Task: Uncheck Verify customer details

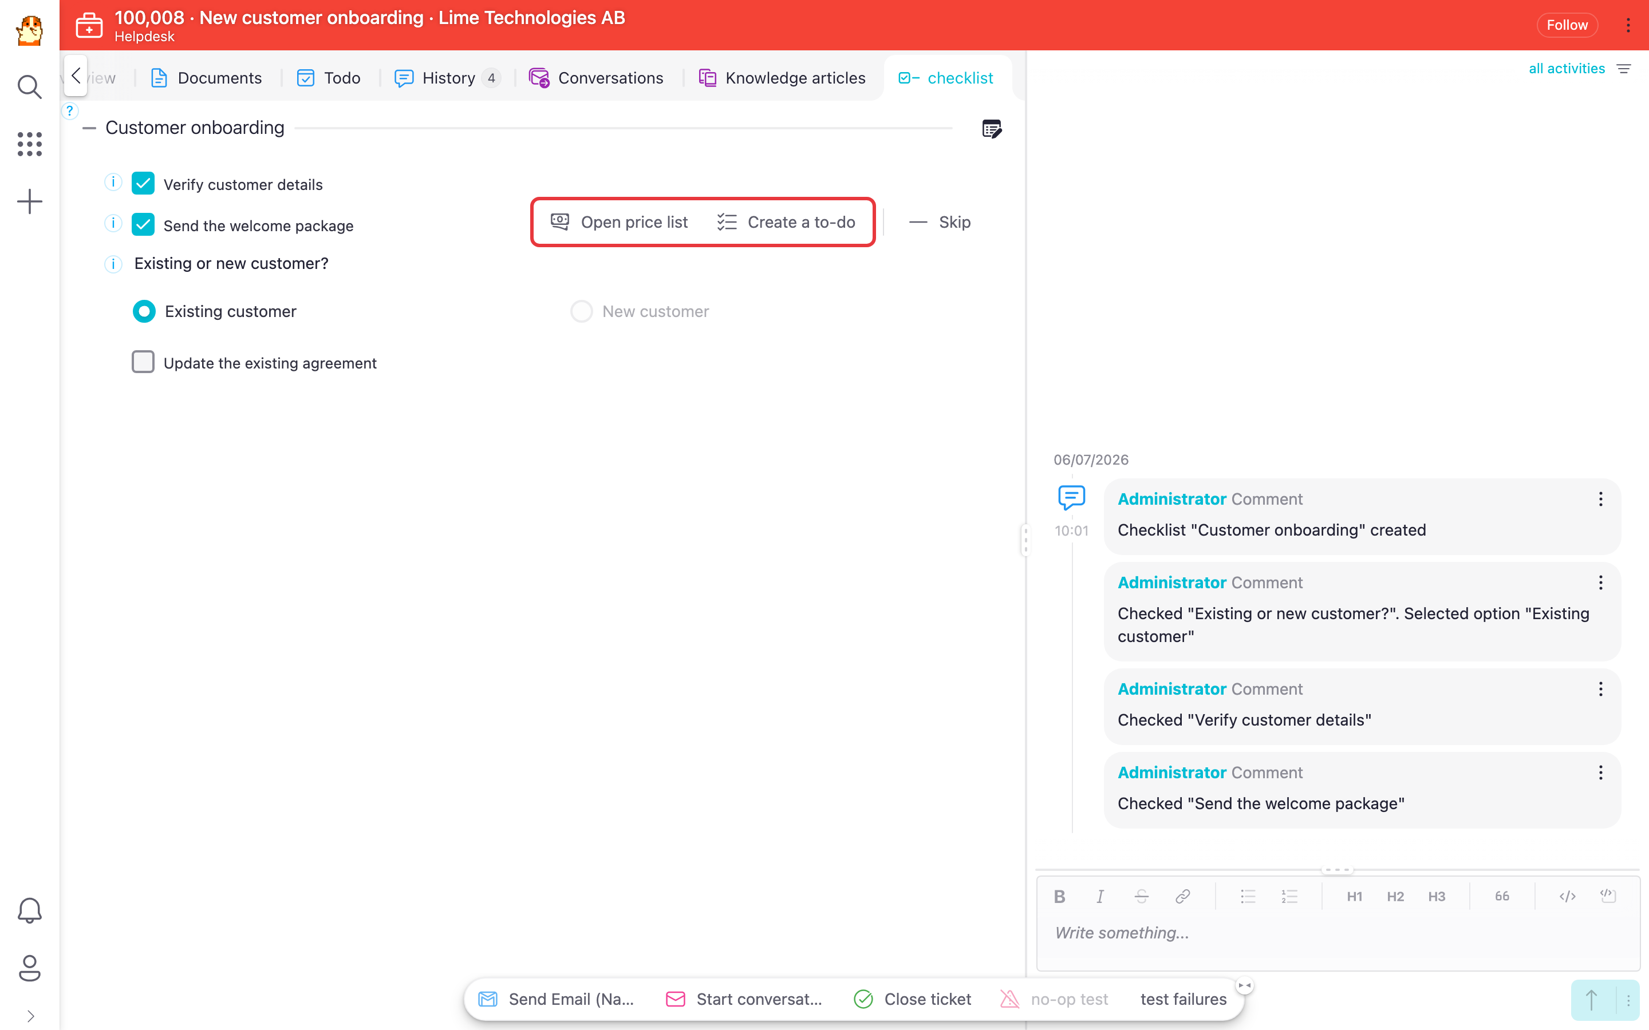Action: (x=143, y=183)
